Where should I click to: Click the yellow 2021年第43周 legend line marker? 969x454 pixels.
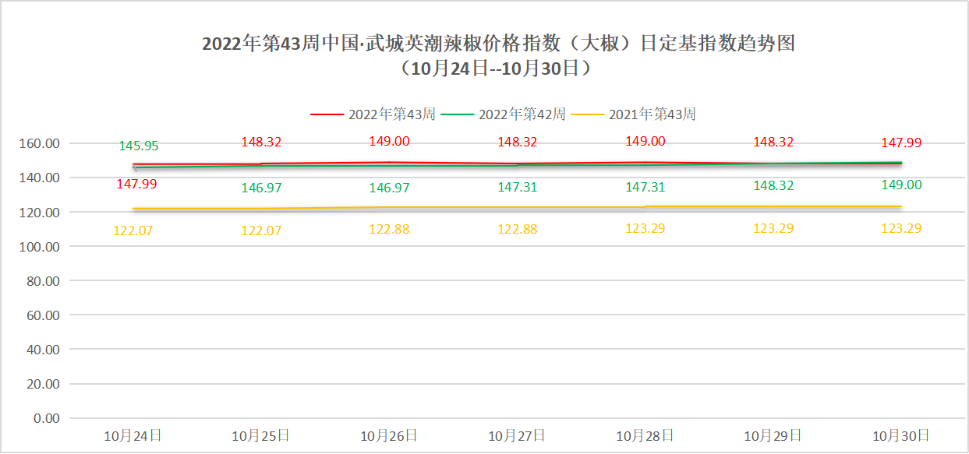point(587,114)
